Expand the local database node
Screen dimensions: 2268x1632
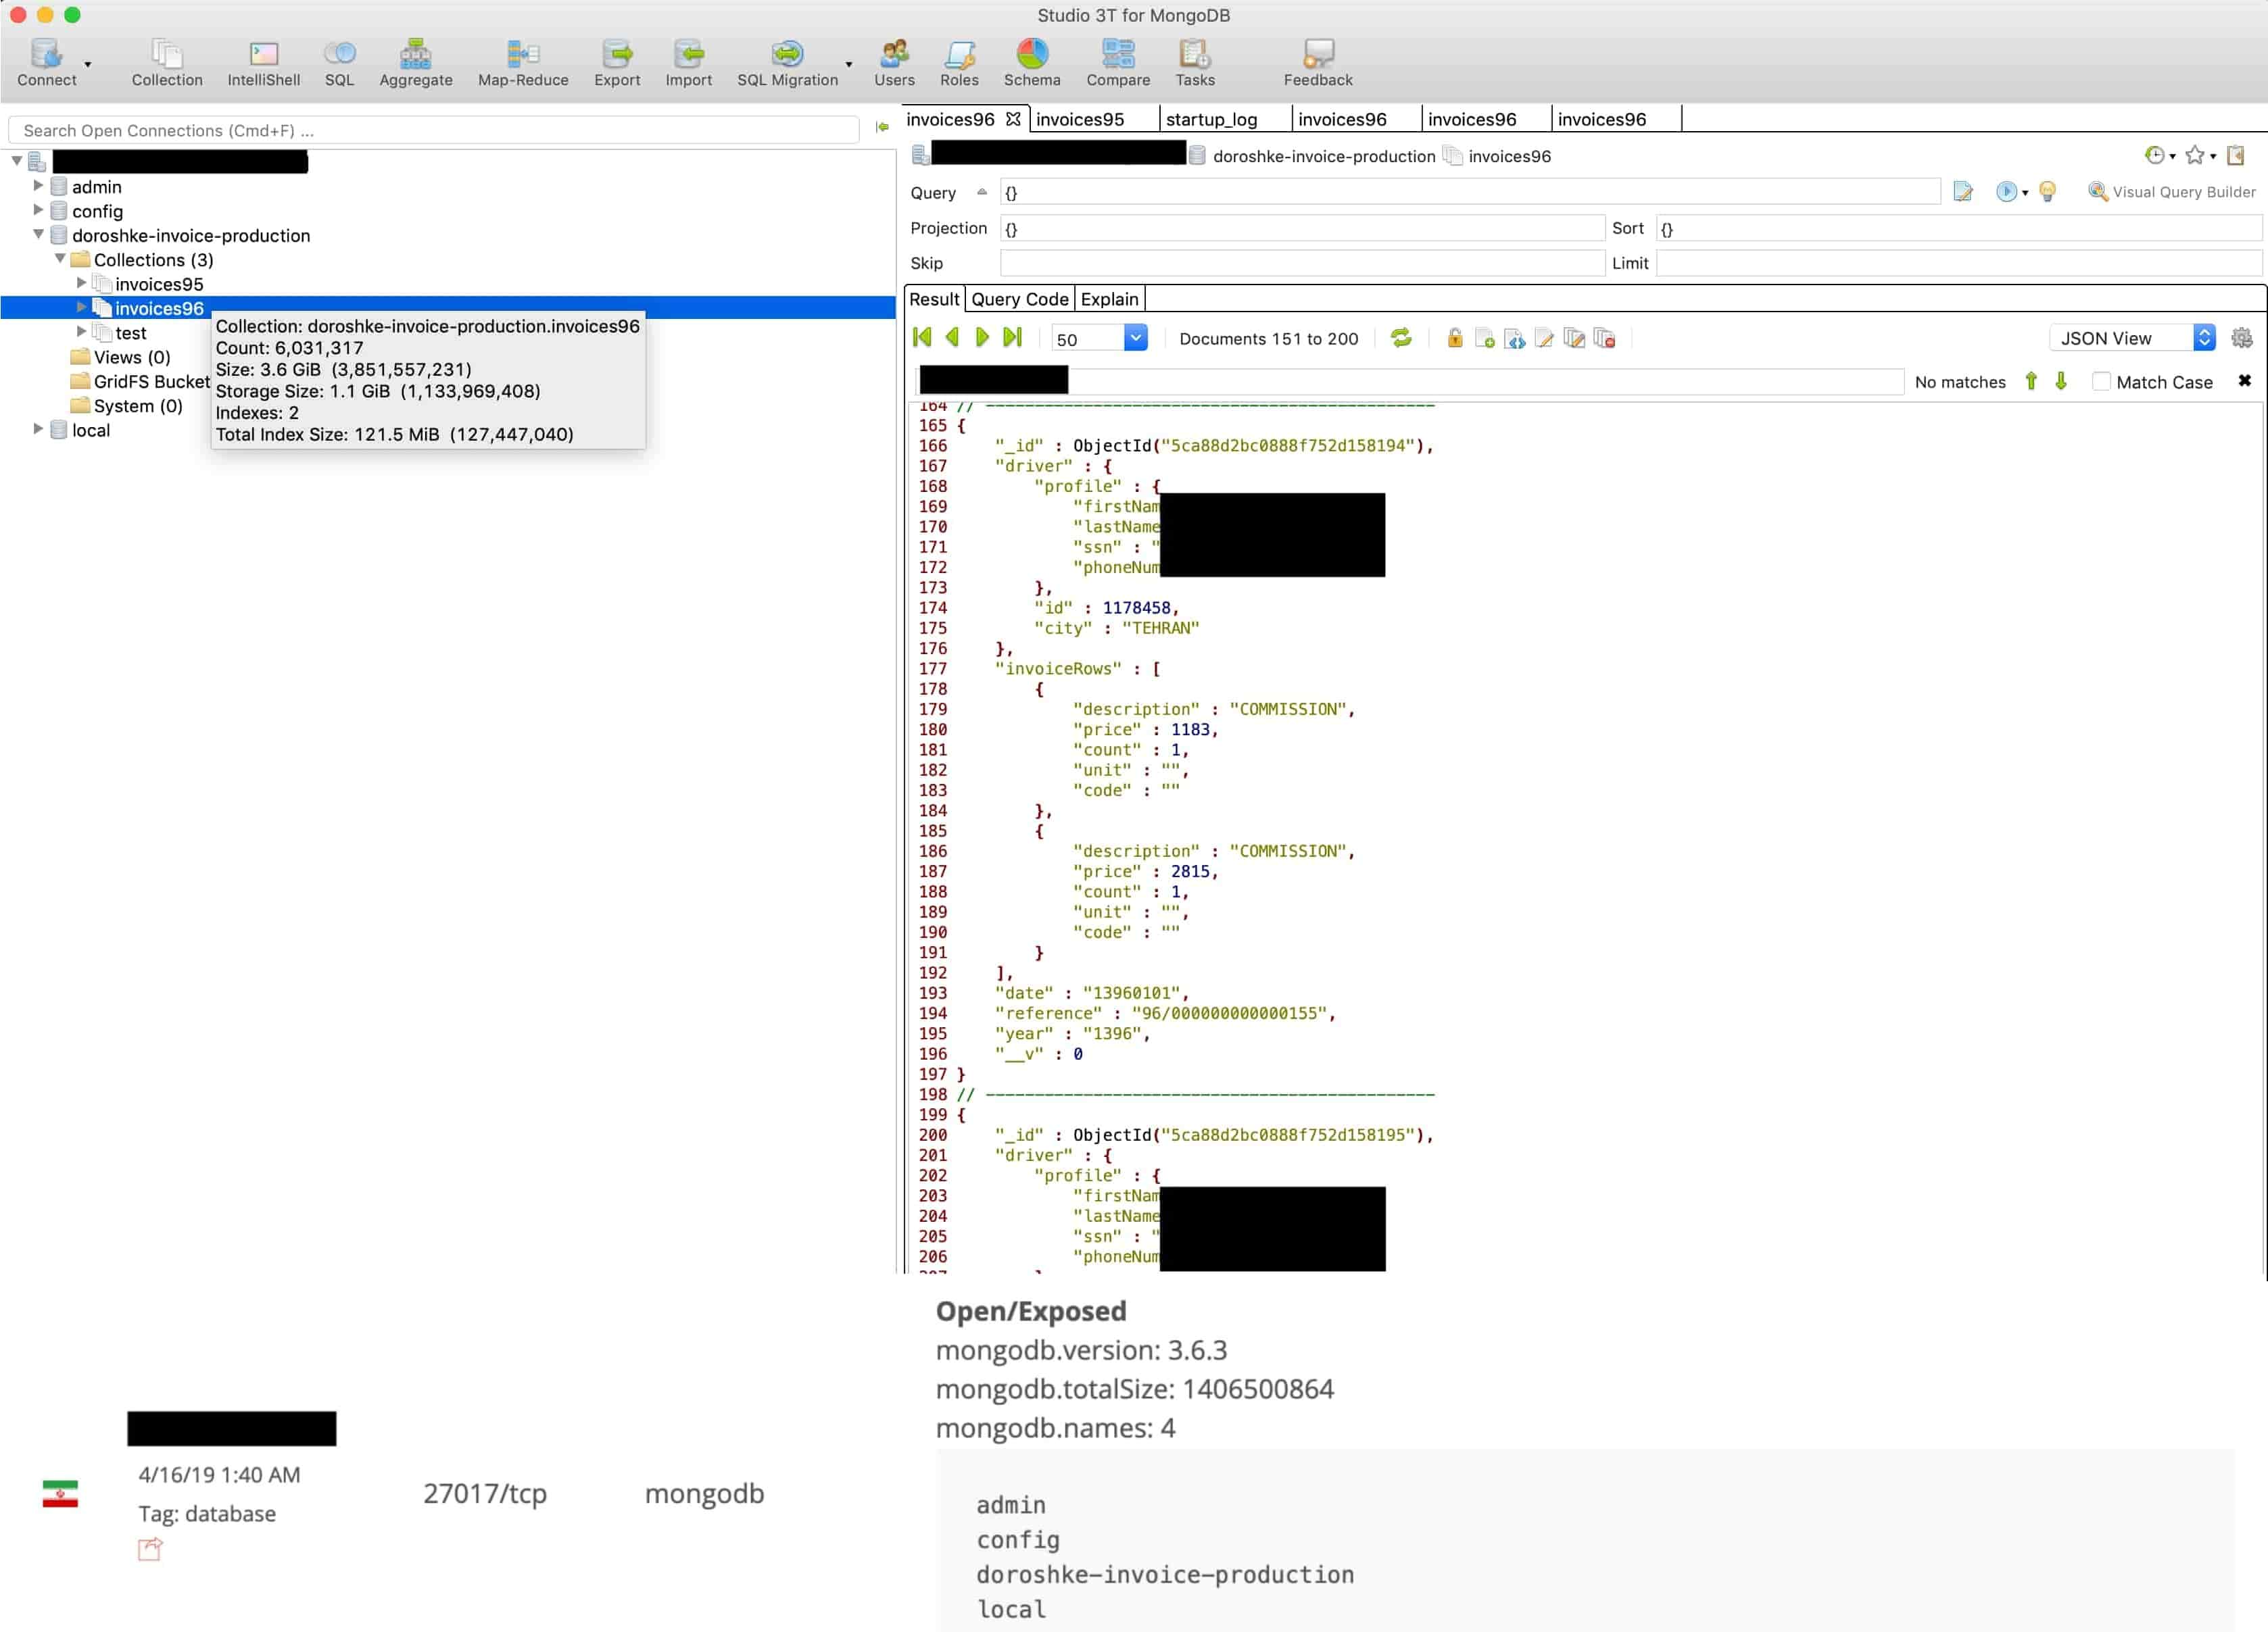38,428
